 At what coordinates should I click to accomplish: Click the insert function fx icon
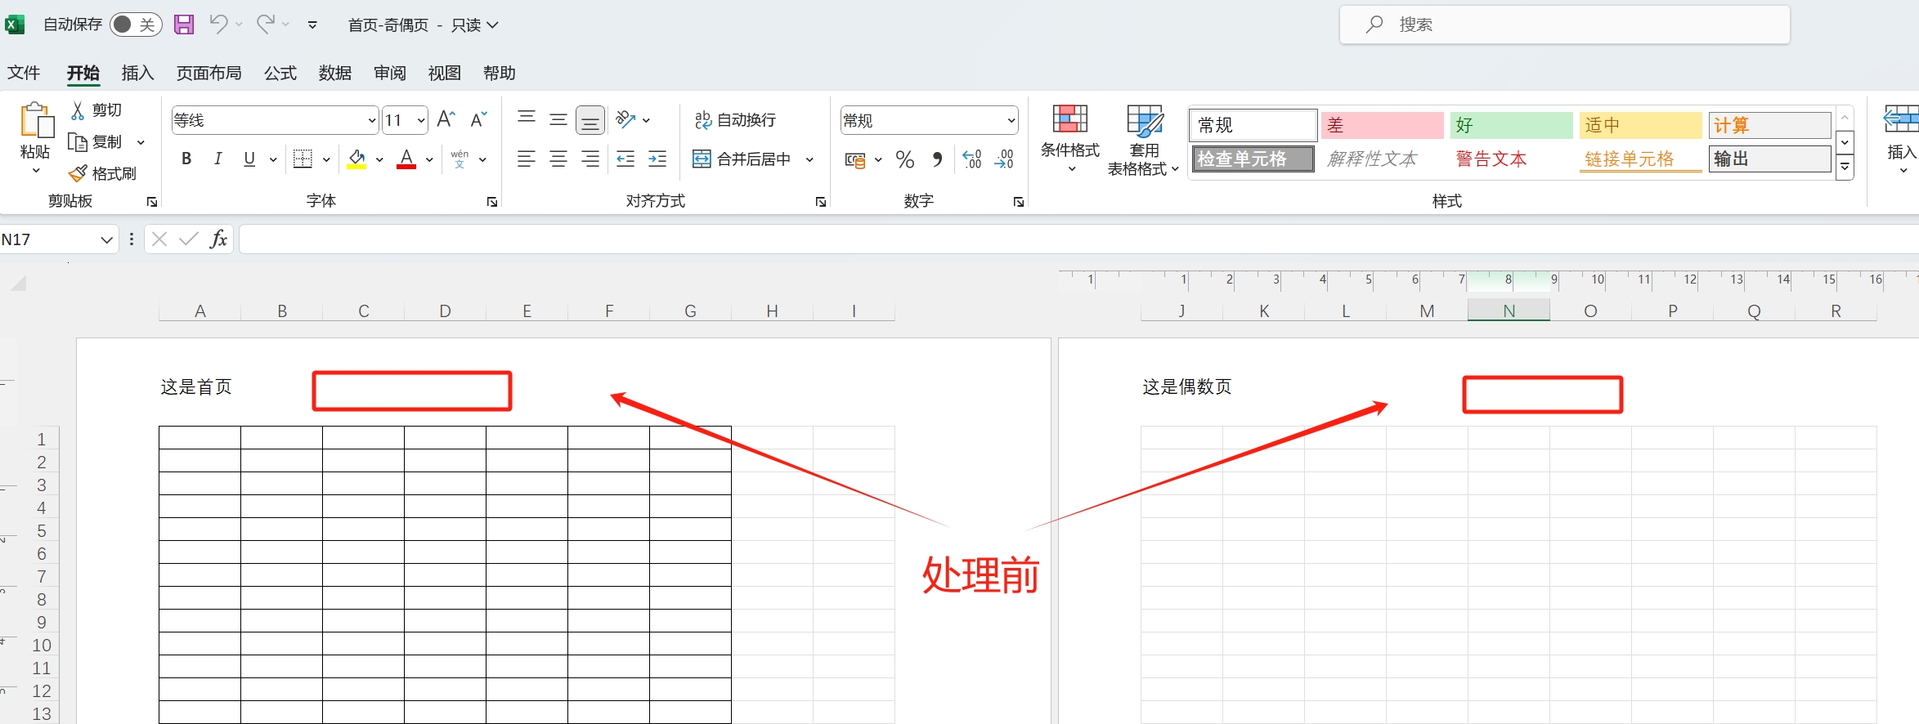pyautogui.click(x=218, y=239)
